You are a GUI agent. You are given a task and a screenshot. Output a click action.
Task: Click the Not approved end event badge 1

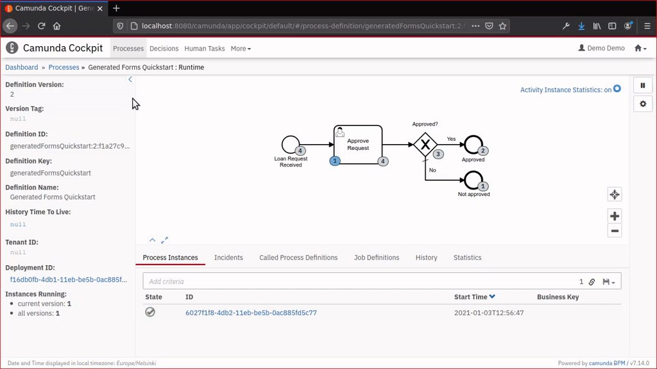[x=482, y=186]
